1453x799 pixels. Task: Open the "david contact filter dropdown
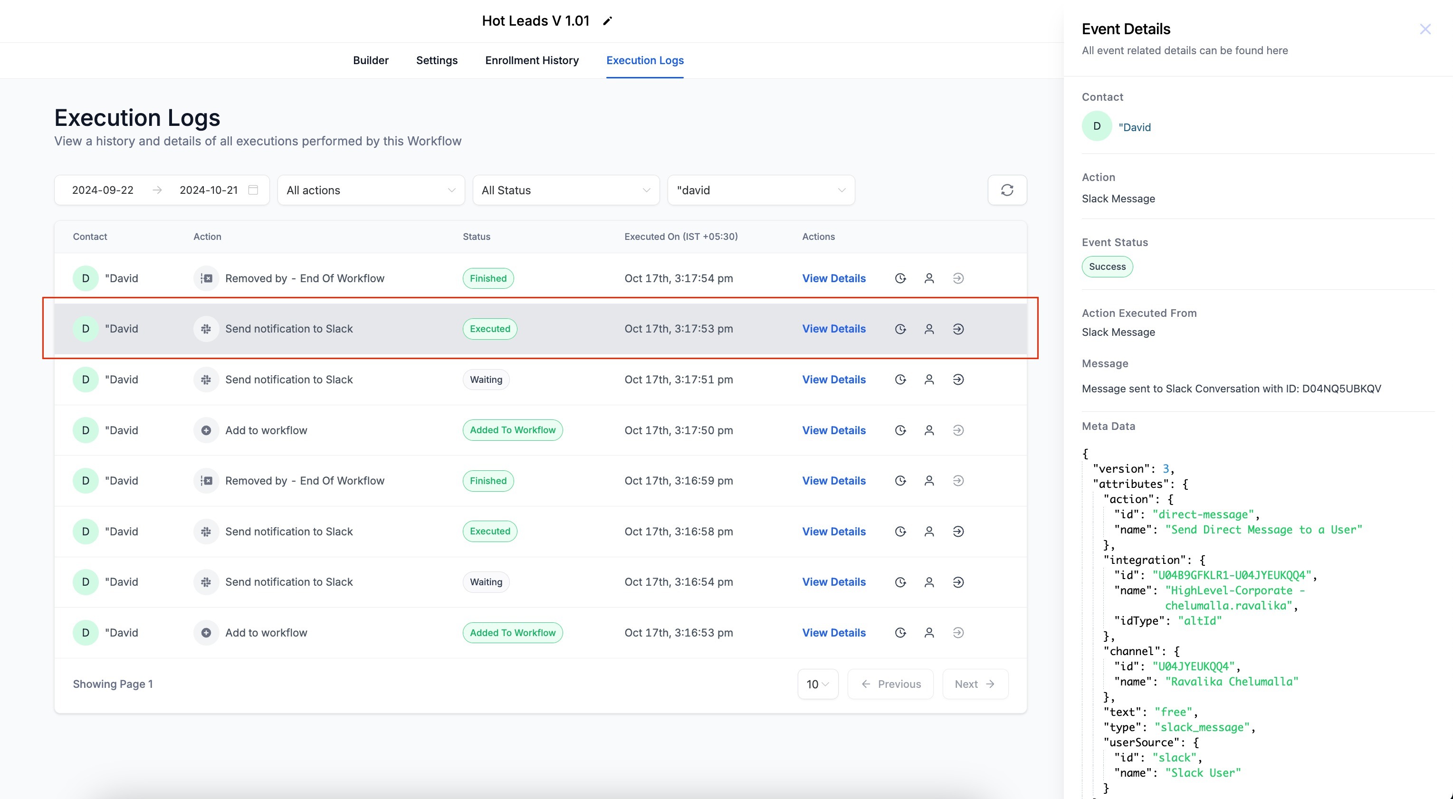tap(760, 190)
